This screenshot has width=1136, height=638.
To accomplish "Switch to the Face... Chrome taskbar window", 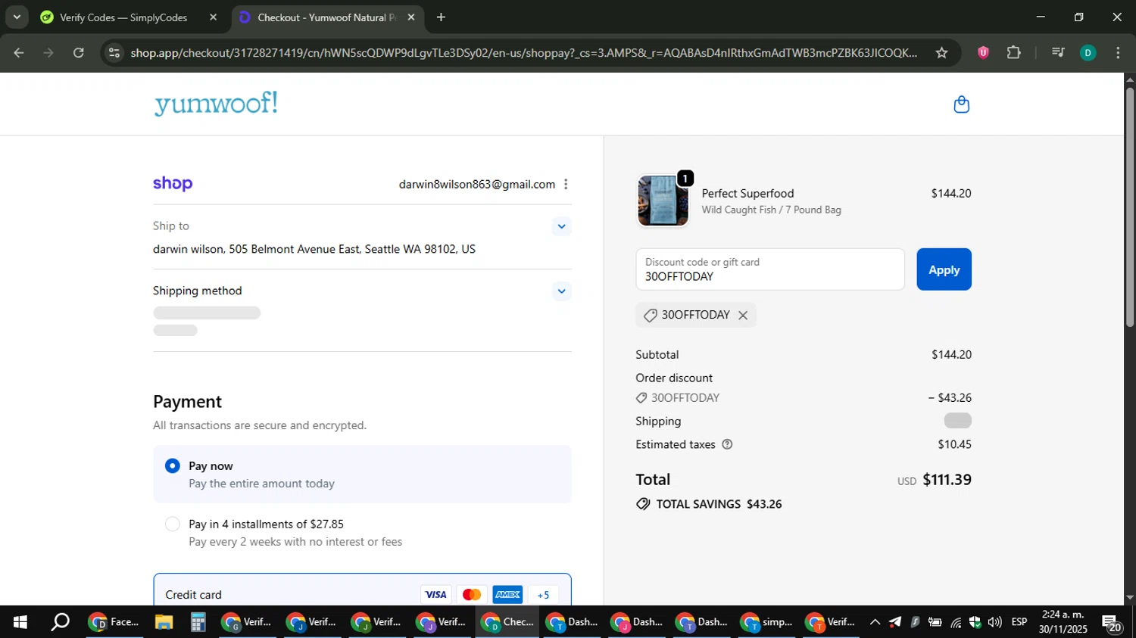I will pos(114,622).
